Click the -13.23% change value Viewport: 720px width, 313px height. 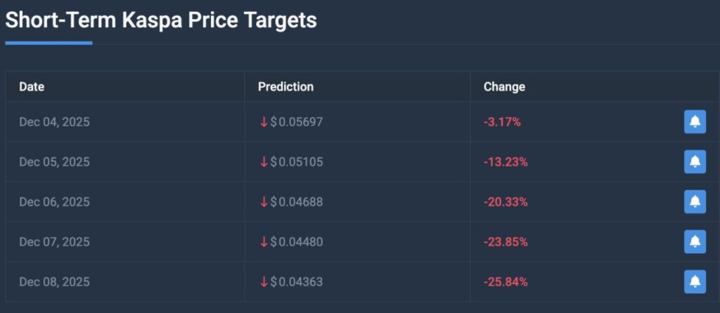(x=506, y=162)
